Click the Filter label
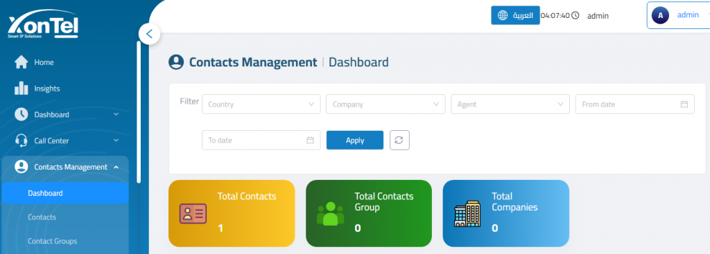This screenshot has width=710, height=254. point(189,101)
